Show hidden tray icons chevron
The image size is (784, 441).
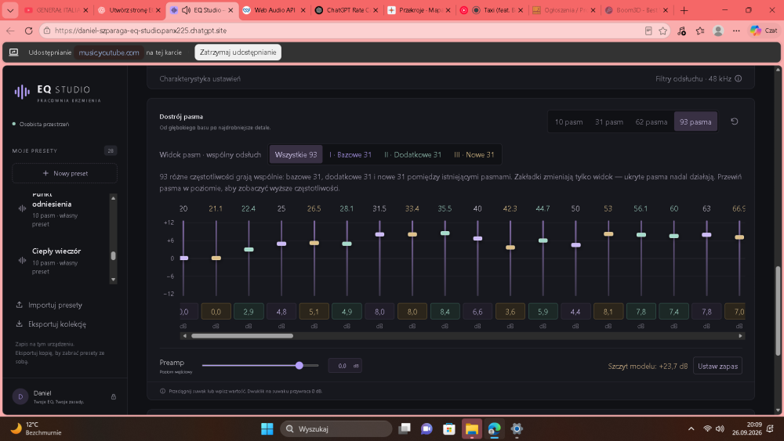[691, 428]
